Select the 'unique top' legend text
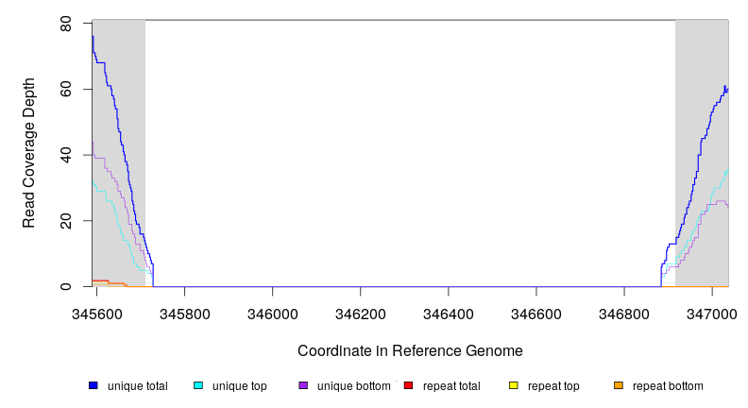748x408 pixels. point(239,386)
